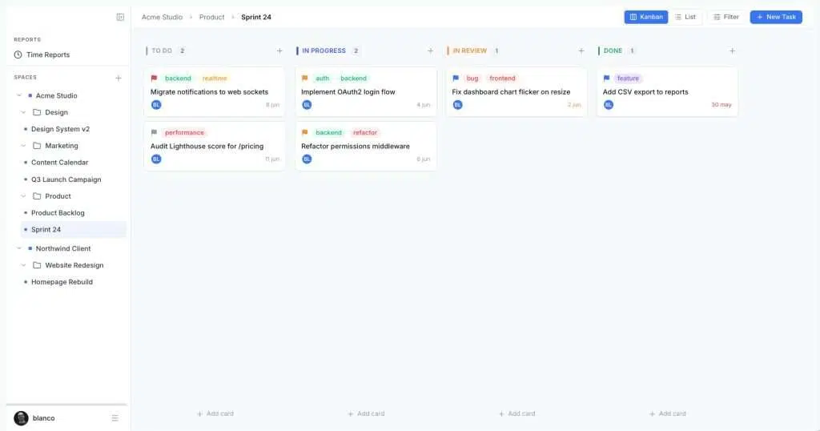Open the Filter options
Screen dimensions: 820x431
726,18
